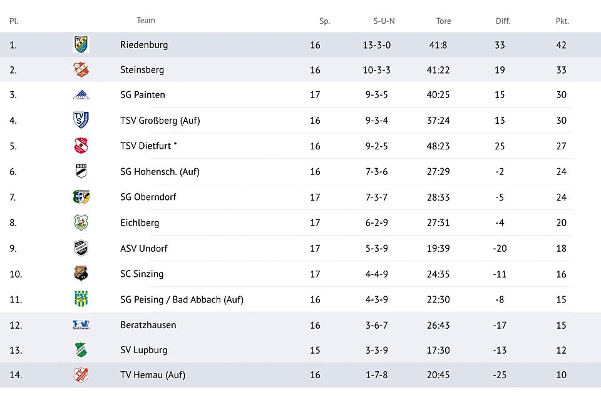
Task: Click the Pkt. column header
Action: (x=562, y=21)
